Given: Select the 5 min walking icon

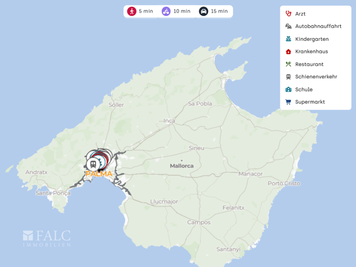Looking at the screenshot, I should (132, 11).
